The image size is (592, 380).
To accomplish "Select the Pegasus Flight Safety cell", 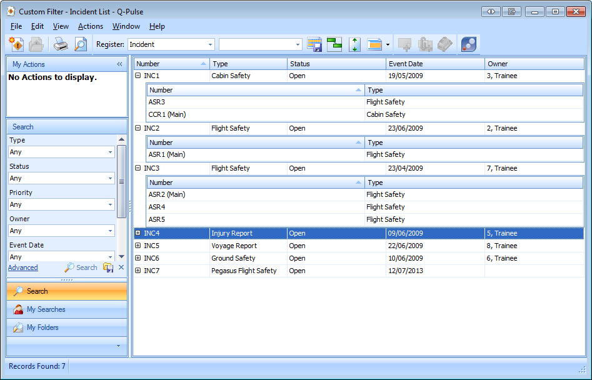I will (248, 271).
